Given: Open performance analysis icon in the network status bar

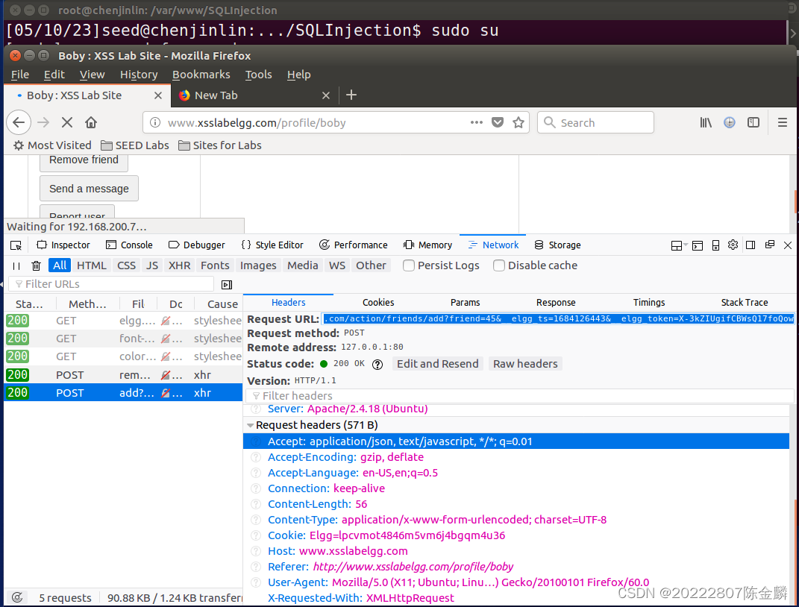Looking at the screenshot, I should [17, 597].
